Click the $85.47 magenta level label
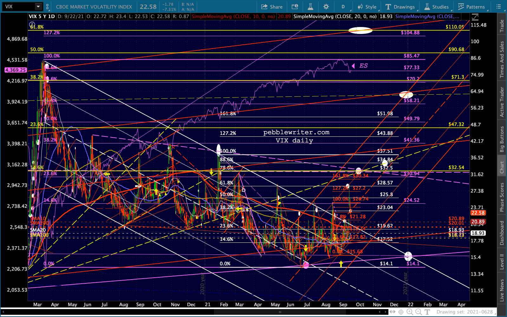 [x=412, y=56]
